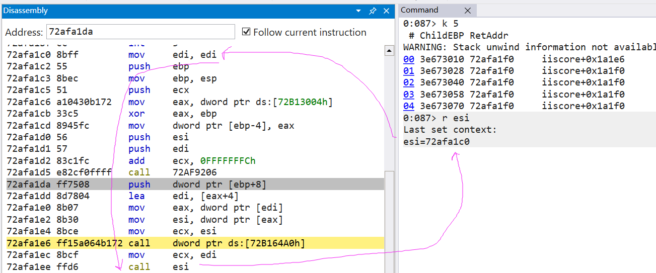Open stack frame 04 link
The width and height of the screenshot is (656, 273).
tap(408, 106)
